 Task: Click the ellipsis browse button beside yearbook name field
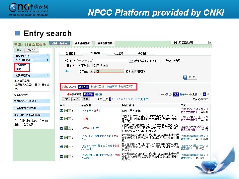[x=131, y=61]
